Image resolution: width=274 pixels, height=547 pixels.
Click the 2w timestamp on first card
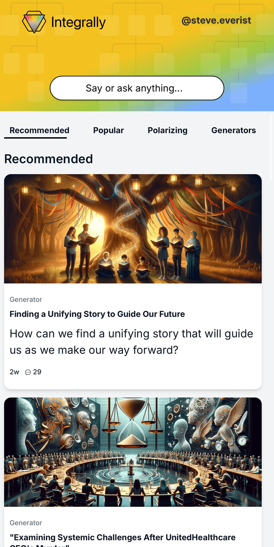click(x=14, y=372)
